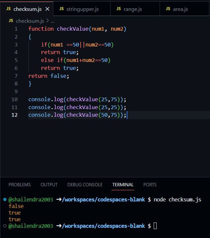Close the checksum.js editor tab
This screenshot has height=238, width=210.
click(x=47, y=9)
